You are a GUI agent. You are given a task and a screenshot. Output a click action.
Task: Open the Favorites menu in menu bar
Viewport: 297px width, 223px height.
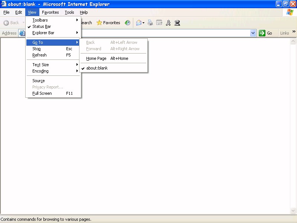(50, 12)
